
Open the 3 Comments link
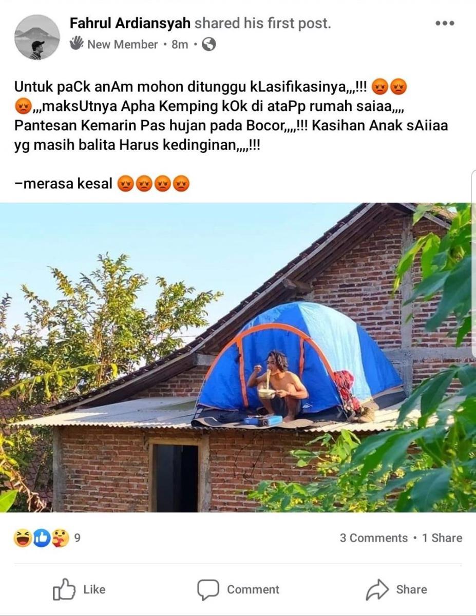pos(374,538)
